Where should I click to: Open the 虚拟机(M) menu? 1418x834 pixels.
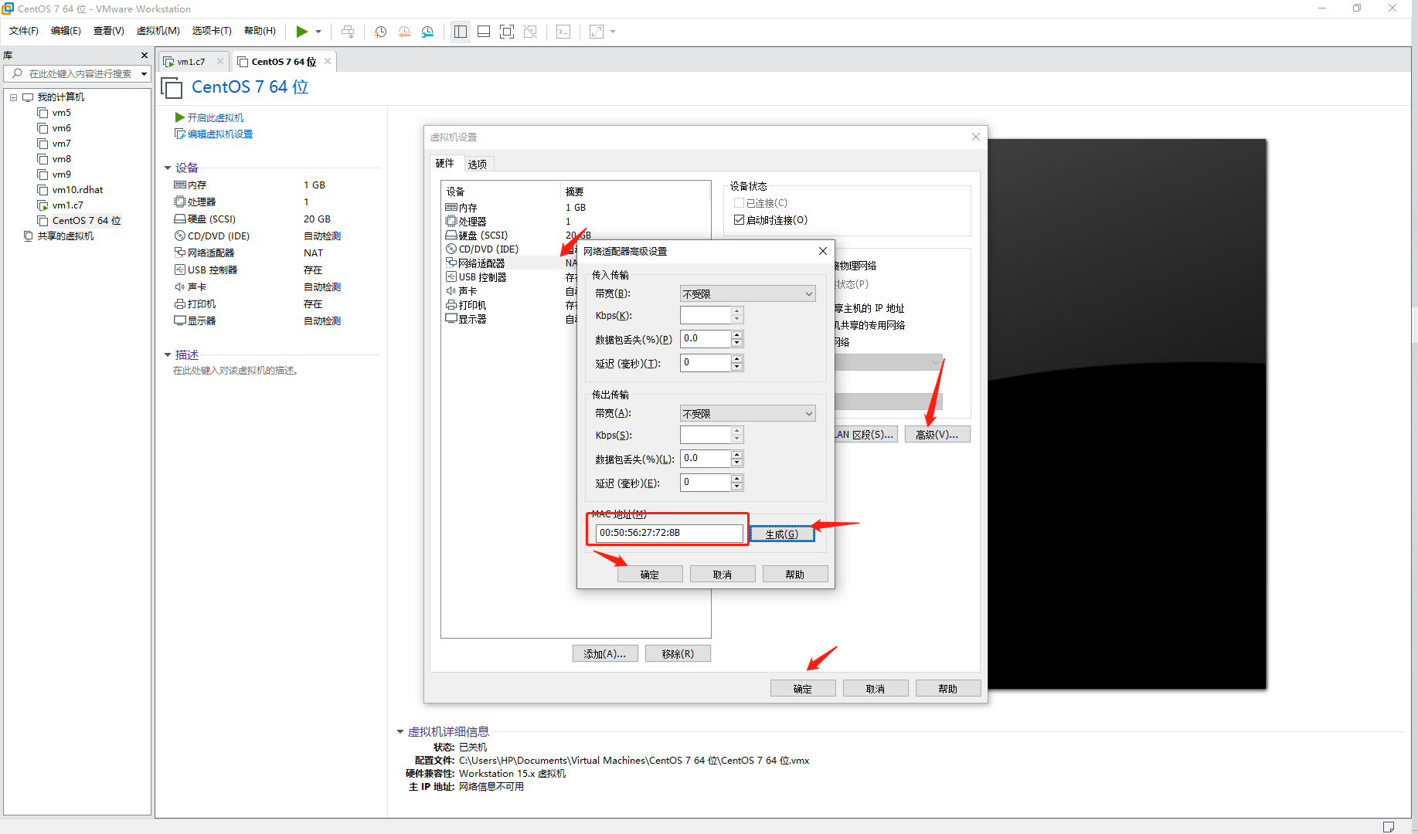pos(158,31)
